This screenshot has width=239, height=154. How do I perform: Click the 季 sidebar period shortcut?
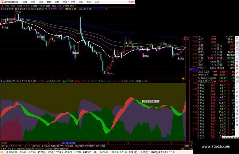tap(237, 121)
